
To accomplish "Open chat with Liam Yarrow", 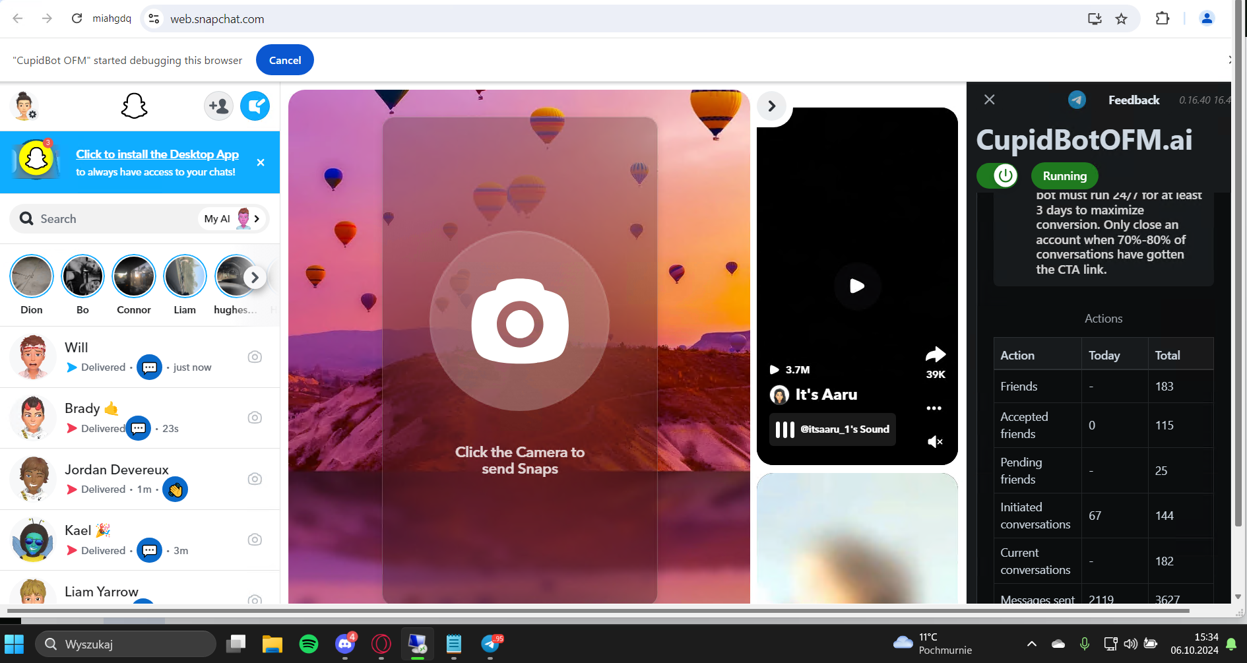I will [x=140, y=588].
